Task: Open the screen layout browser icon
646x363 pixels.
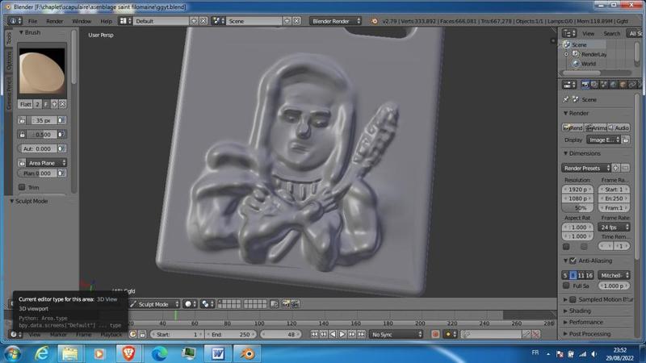Action: pos(125,21)
